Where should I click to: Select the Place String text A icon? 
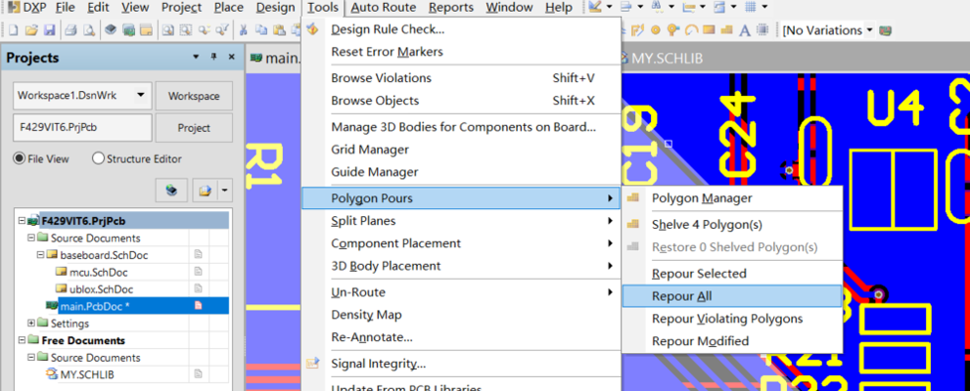pyautogui.click(x=745, y=30)
